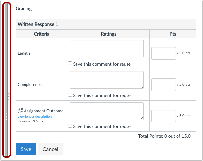The image size is (203, 161).
Task: Select the Completeness points input box
Action: (x=163, y=85)
